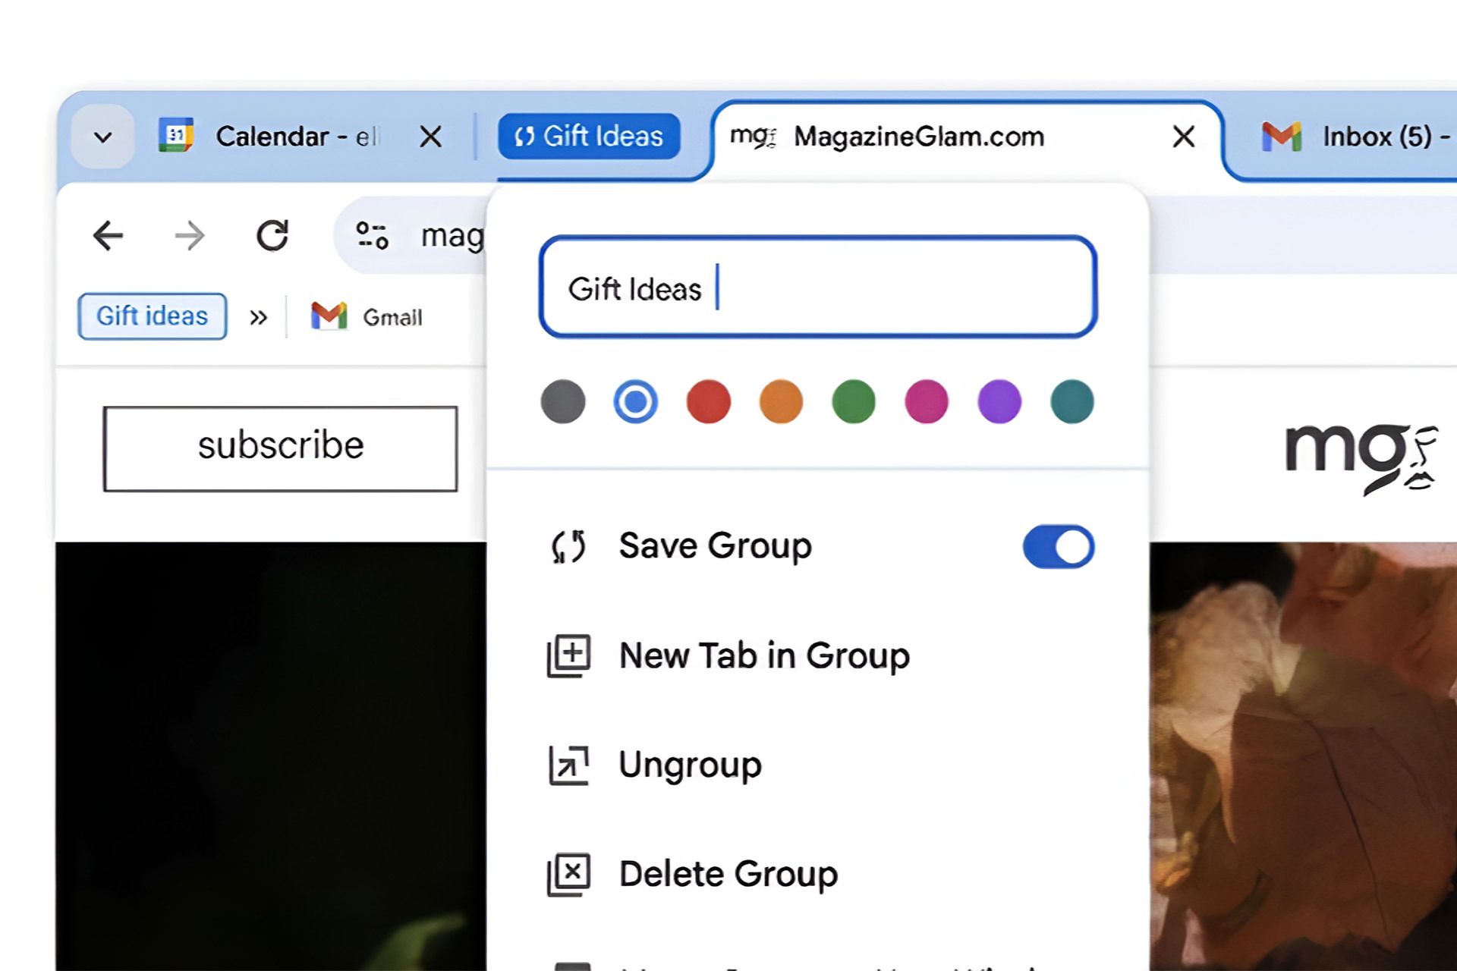Select the blue color circle
Viewport: 1457px width, 971px height.
[637, 403]
